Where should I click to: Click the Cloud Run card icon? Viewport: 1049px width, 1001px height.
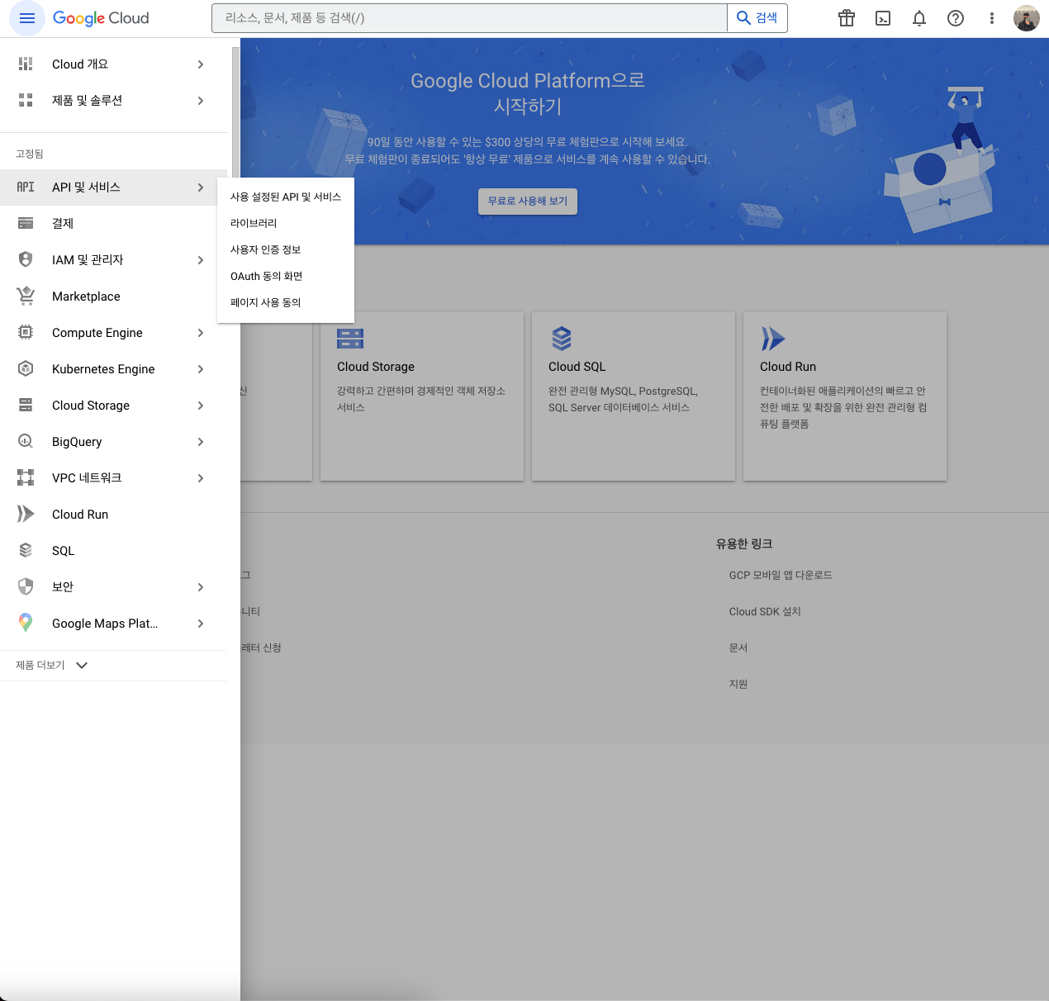click(x=772, y=339)
